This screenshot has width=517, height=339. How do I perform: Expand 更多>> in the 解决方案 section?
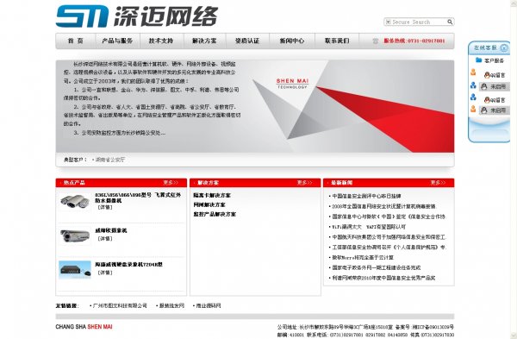(304, 183)
